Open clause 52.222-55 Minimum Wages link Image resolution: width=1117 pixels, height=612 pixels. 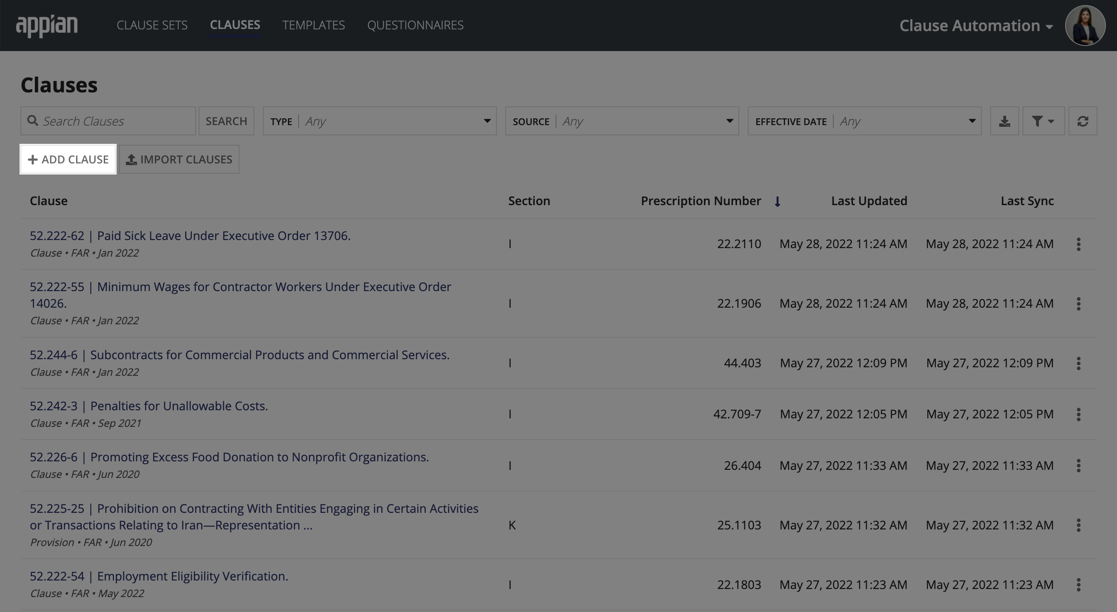point(240,295)
